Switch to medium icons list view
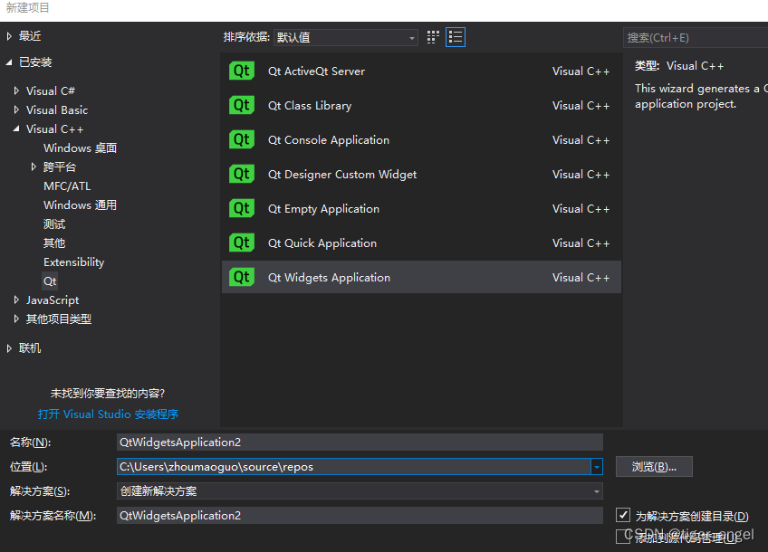Viewport: 768px width, 552px height. 456,37
